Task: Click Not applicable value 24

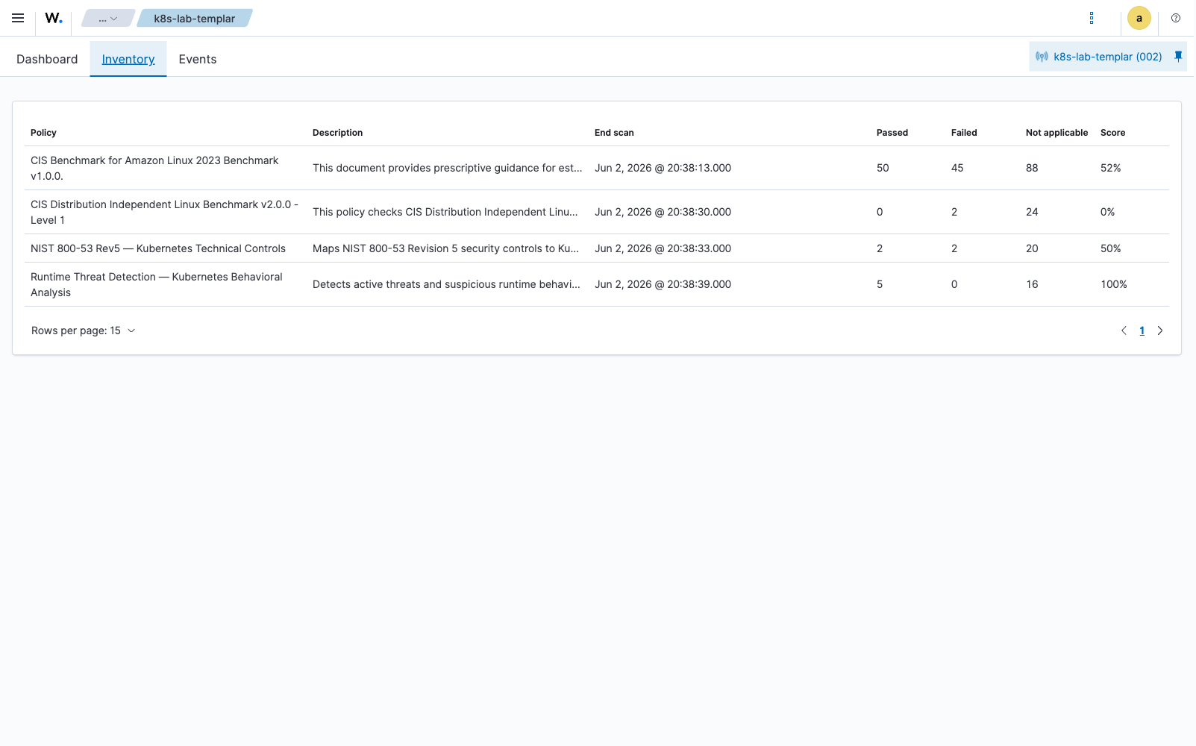Action: (x=1032, y=212)
